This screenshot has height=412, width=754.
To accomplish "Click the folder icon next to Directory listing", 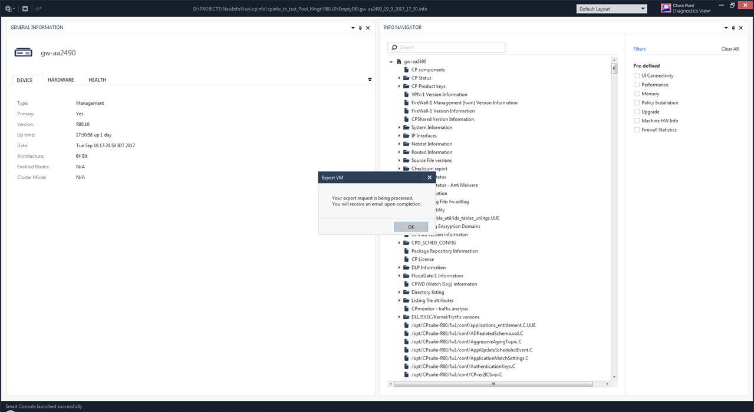I will pyautogui.click(x=406, y=292).
